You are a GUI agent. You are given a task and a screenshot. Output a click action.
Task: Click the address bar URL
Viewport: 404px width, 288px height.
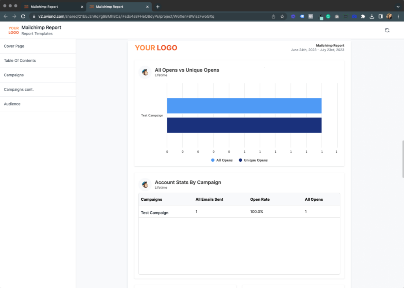coord(126,17)
